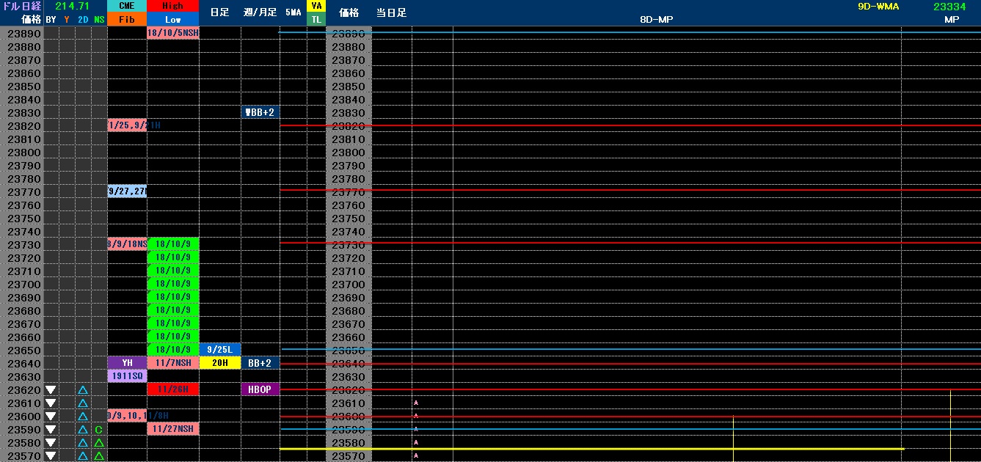
Task: Select the 1/25,9/21H cell in row 23820
Action: [127, 125]
